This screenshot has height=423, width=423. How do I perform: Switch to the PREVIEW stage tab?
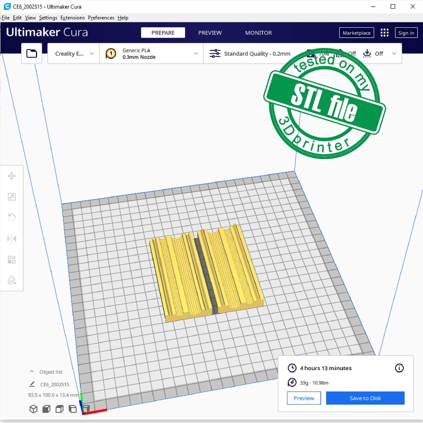click(210, 33)
